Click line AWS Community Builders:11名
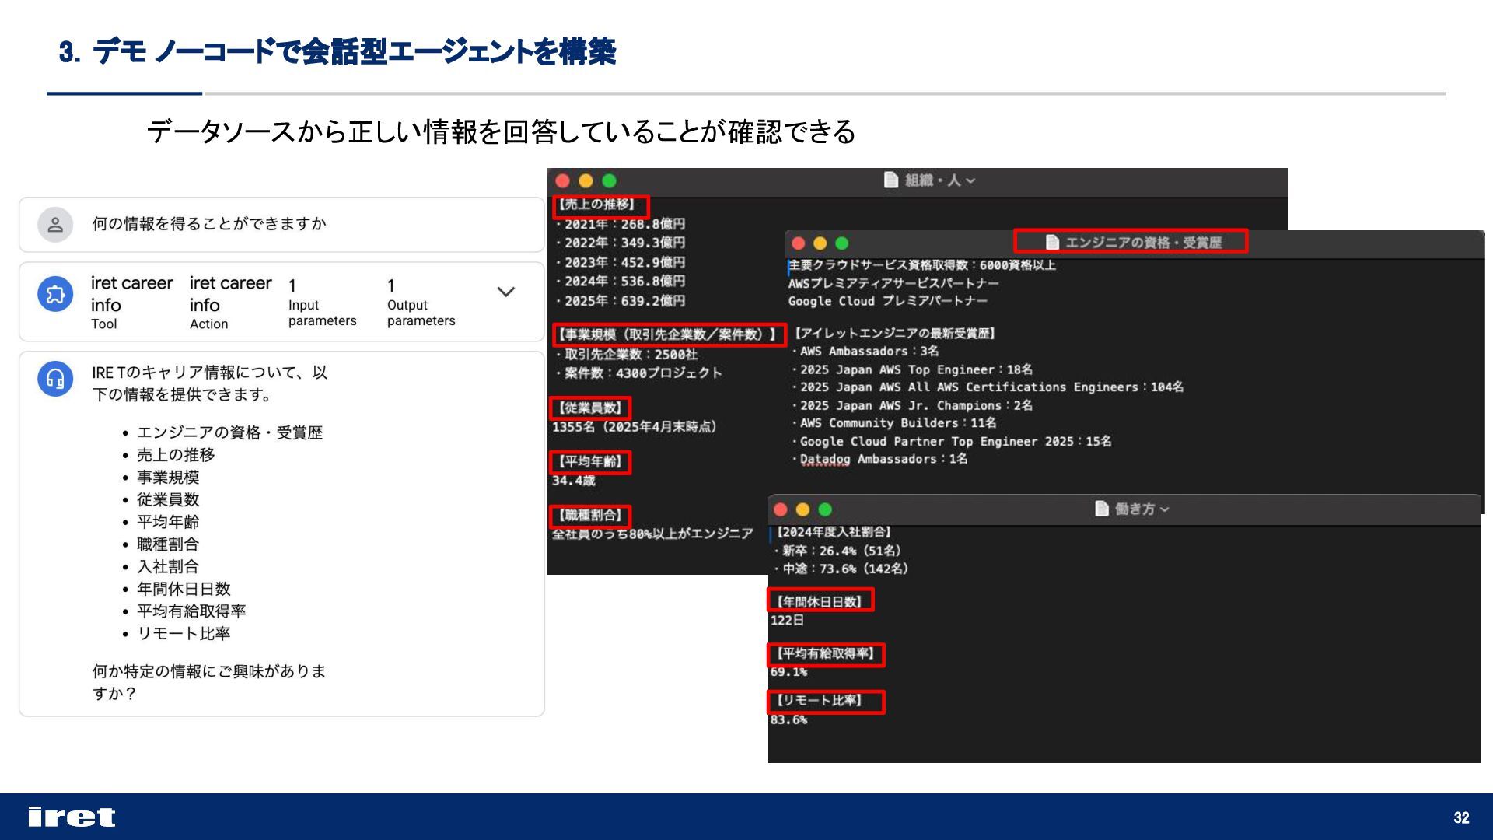This screenshot has height=840, width=1493. [894, 423]
